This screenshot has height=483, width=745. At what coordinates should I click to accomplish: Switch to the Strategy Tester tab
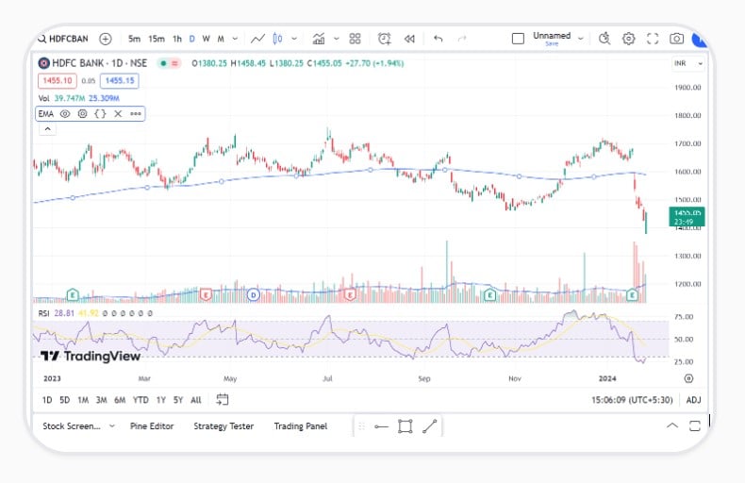(223, 426)
